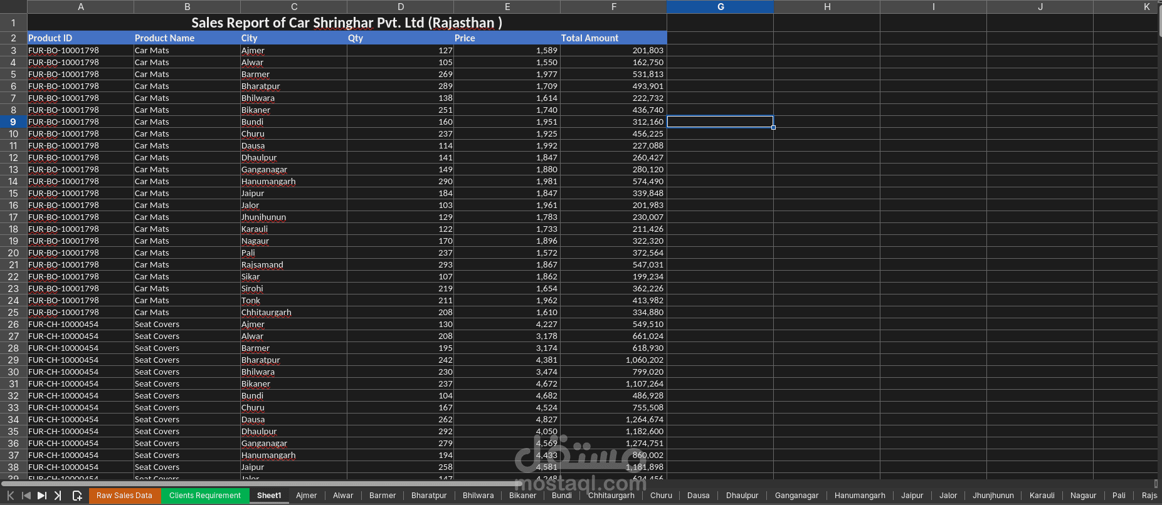This screenshot has width=1162, height=505.
Task: Select column J header
Action: (1040, 7)
